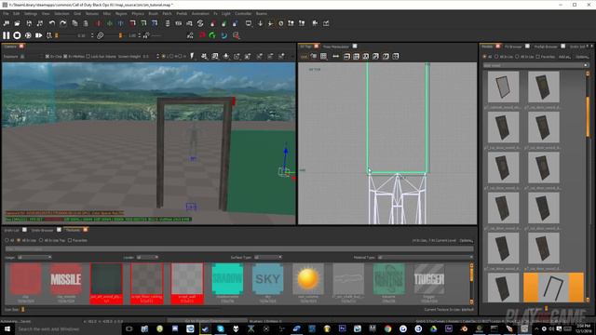Pause the simulation with the pause button
The width and height of the screenshot is (596, 335).
(7, 35)
